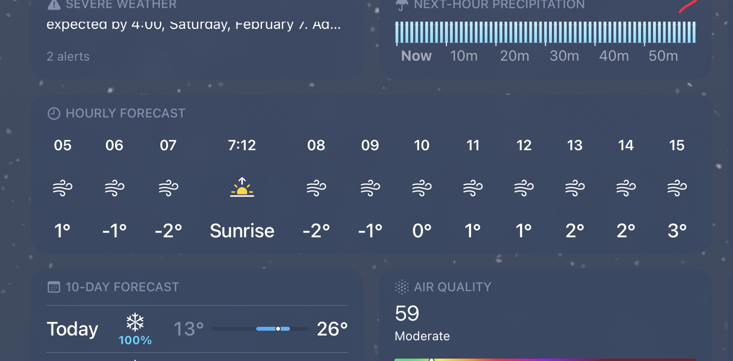Click the air quality color scale bar
This screenshot has height=361, width=733.
pyautogui.click(x=544, y=359)
